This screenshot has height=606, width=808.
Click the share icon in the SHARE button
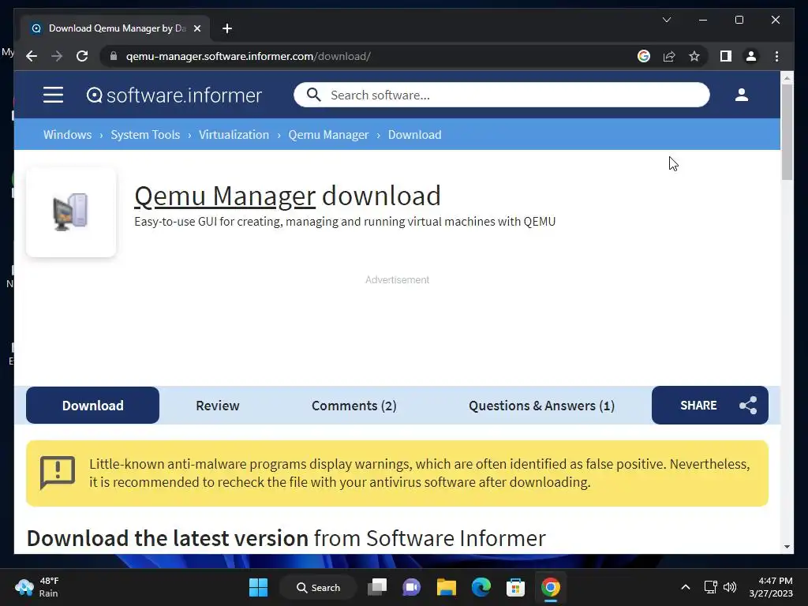(x=748, y=406)
